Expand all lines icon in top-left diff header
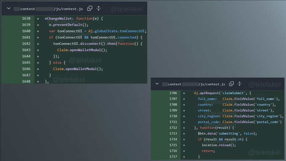The image size is (286, 161). tap(98, 8)
